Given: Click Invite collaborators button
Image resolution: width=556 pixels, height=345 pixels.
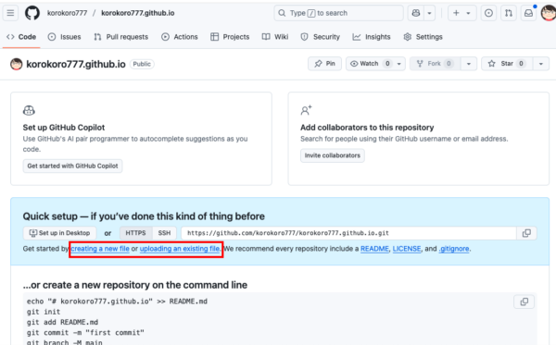Looking at the screenshot, I should tap(333, 155).
